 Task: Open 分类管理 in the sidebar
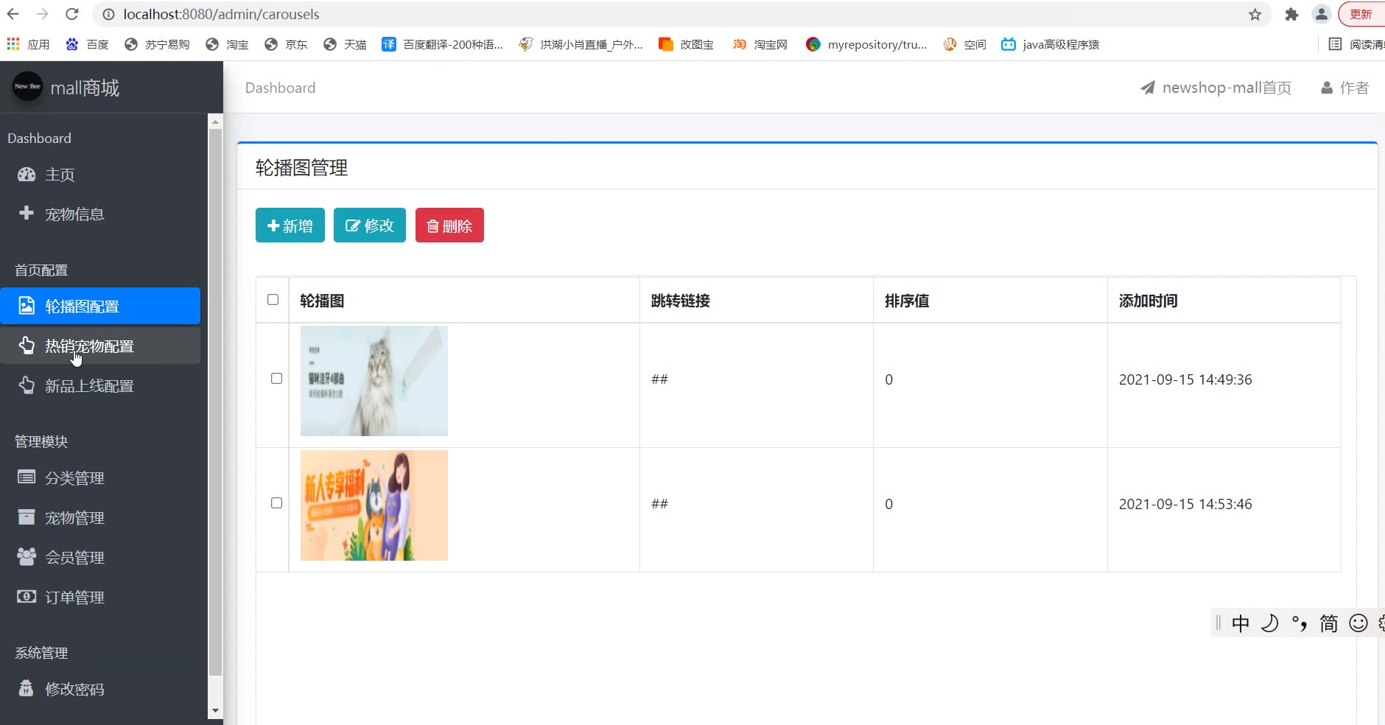click(x=74, y=478)
